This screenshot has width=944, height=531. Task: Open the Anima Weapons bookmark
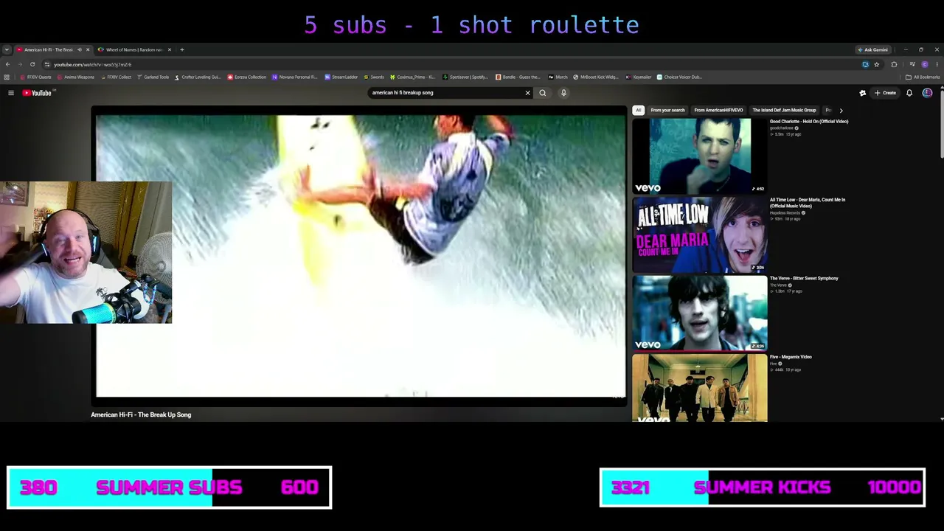pos(76,77)
